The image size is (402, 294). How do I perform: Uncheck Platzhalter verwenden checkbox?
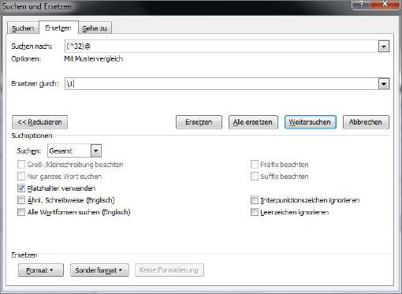pyautogui.click(x=21, y=188)
